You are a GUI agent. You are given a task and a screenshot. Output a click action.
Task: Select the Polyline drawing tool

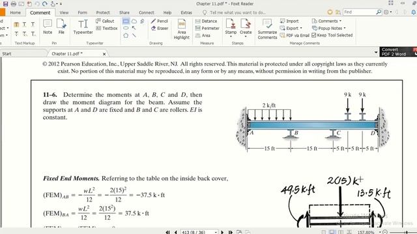(x=142, y=21)
